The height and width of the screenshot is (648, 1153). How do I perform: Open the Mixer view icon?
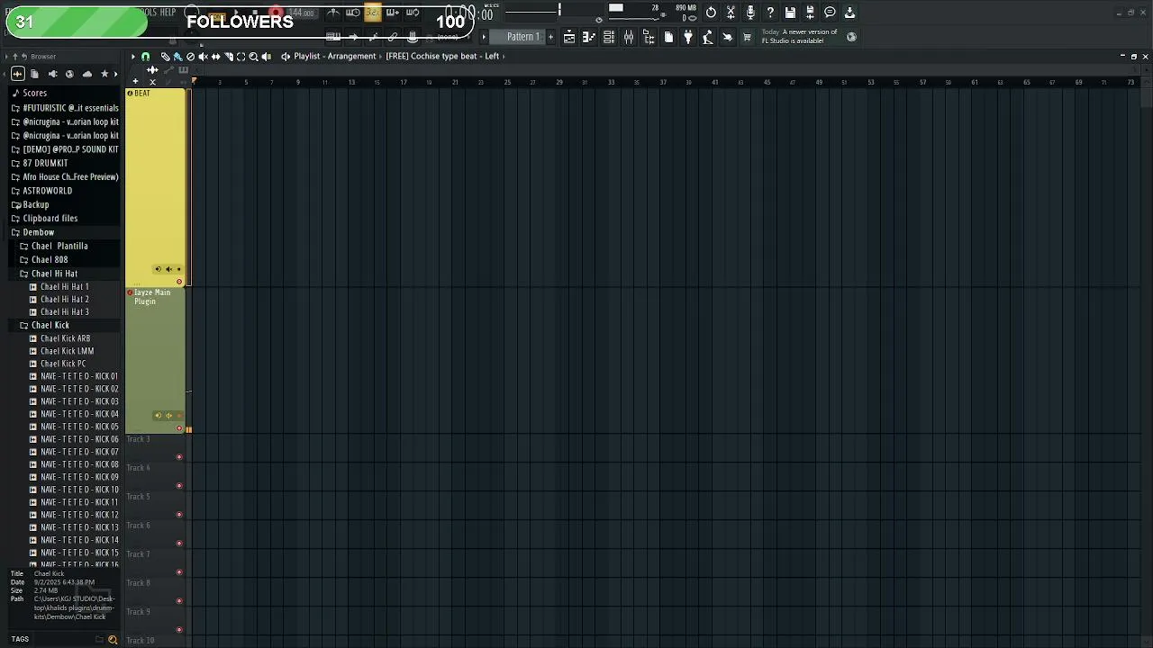click(x=629, y=37)
